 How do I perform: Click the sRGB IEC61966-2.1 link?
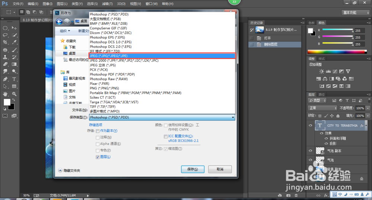tap(183, 141)
